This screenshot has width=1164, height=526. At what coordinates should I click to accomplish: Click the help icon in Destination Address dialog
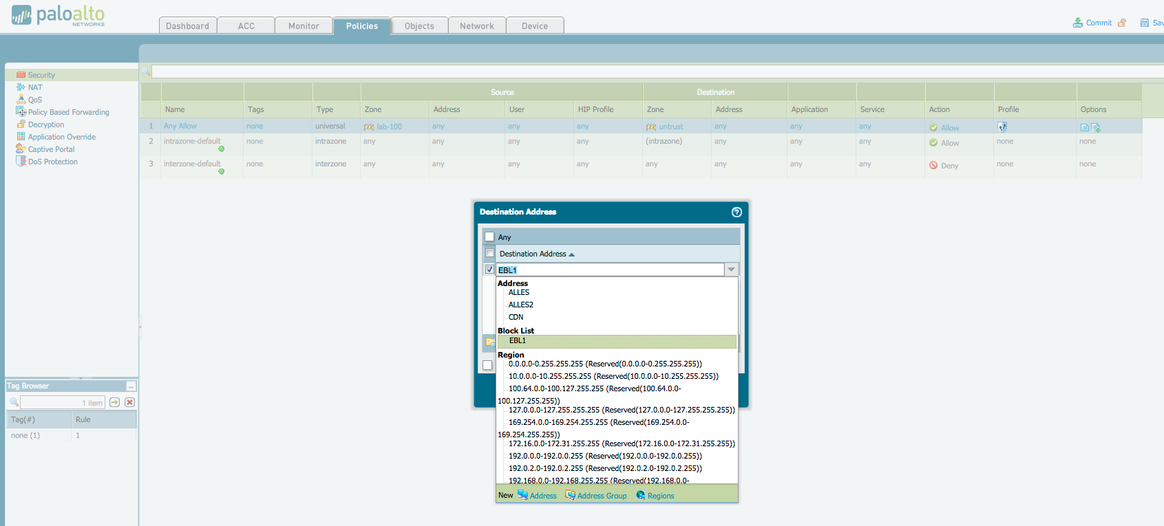click(x=736, y=212)
